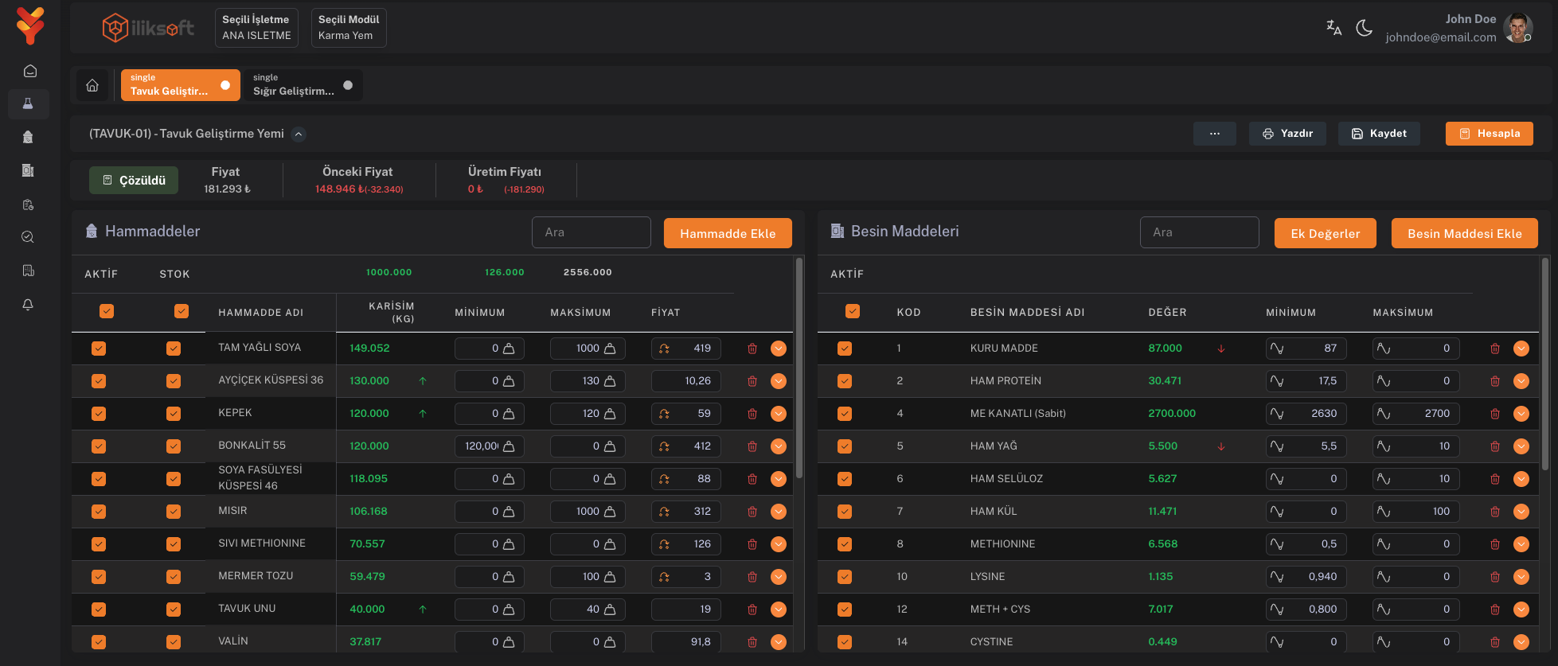Click price refresh icon for BONKALİT 55
The height and width of the screenshot is (666, 1558).
click(x=664, y=446)
